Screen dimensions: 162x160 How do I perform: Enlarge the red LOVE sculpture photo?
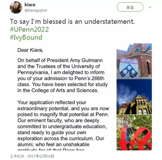134,132
